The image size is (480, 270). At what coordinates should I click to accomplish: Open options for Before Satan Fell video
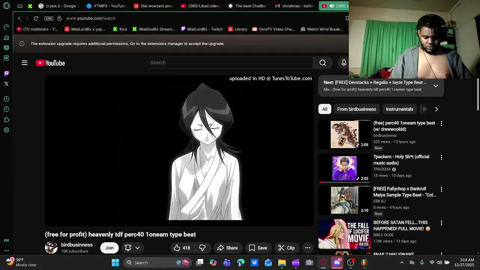point(441,223)
